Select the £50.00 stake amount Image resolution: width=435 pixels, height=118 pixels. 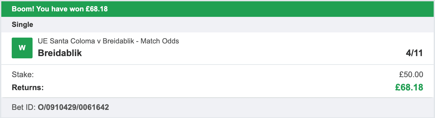click(411, 75)
